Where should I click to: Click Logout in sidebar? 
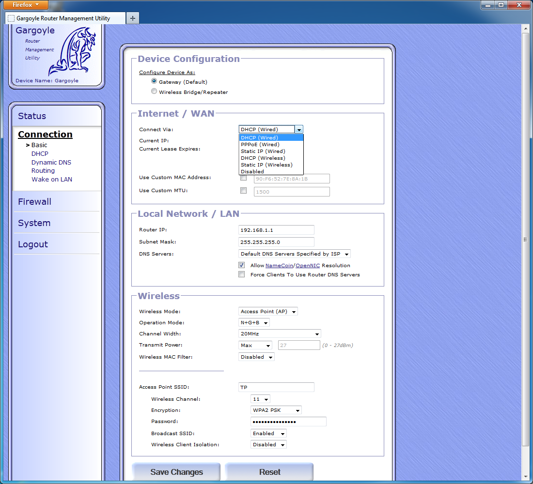[33, 244]
